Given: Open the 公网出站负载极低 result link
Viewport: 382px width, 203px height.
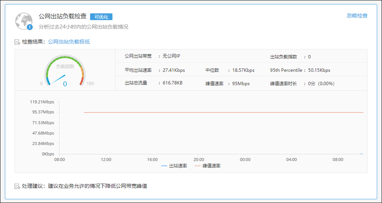Looking at the screenshot, I should click(x=69, y=42).
